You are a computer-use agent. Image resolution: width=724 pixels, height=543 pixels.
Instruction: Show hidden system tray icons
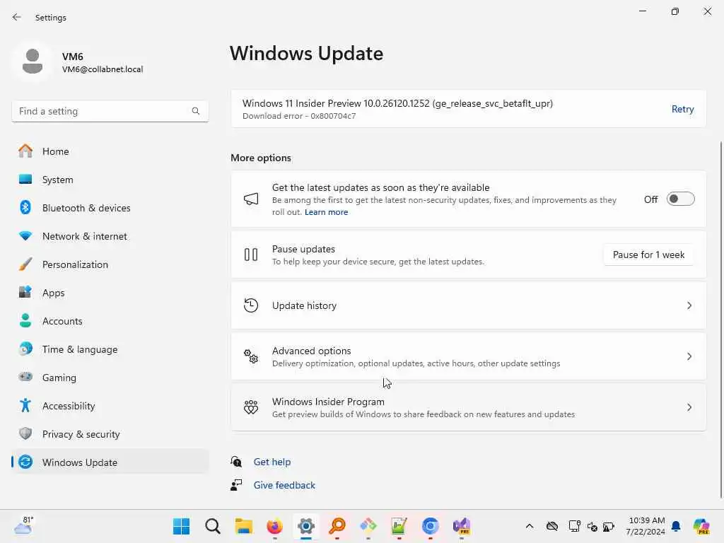[x=530, y=526]
